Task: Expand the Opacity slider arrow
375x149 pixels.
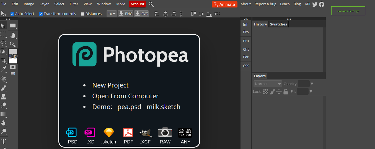Action: 312,84
